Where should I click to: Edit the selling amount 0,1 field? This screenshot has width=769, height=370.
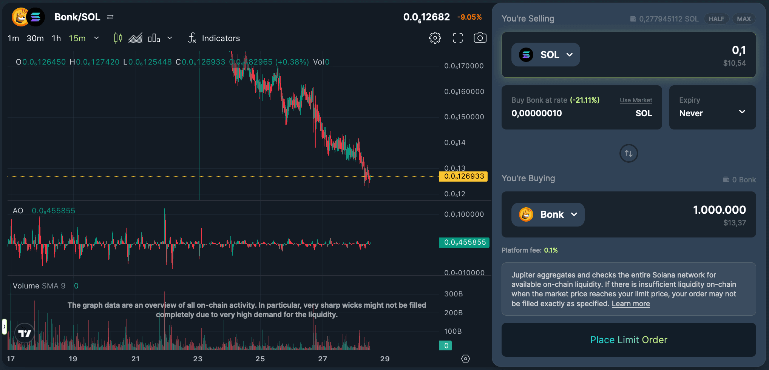(739, 50)
